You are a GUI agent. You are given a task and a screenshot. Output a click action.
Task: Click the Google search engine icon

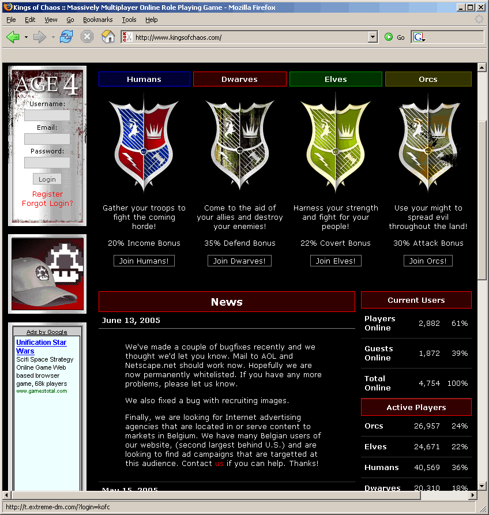[419, 37]
